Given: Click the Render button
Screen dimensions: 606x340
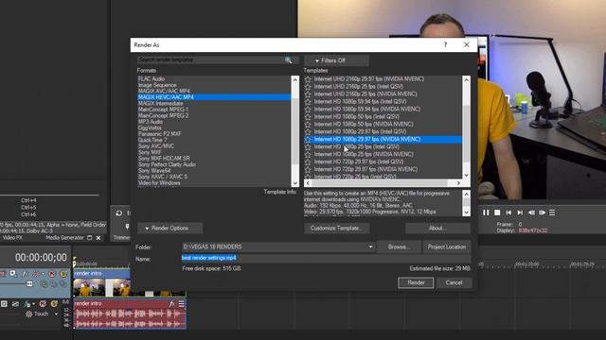Looking at the screenshot, I should (416, 282).
